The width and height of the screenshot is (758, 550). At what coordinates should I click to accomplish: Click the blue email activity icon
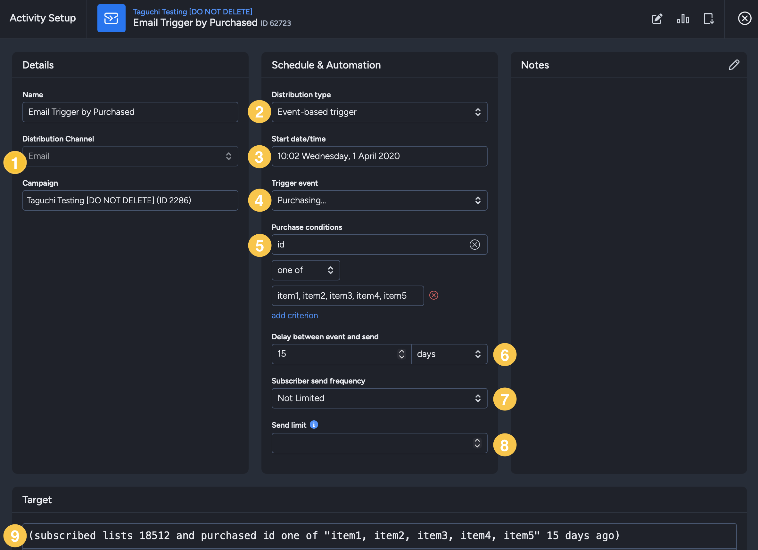coord(111,18)
